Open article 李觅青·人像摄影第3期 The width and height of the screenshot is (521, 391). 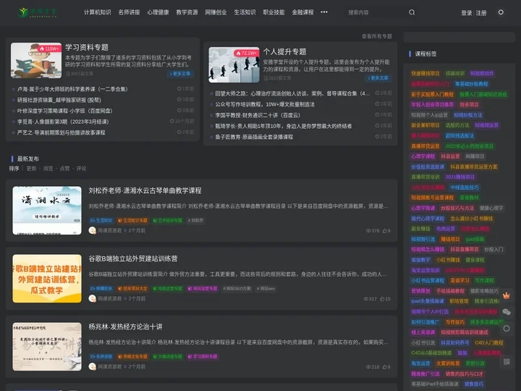point(63,122)
